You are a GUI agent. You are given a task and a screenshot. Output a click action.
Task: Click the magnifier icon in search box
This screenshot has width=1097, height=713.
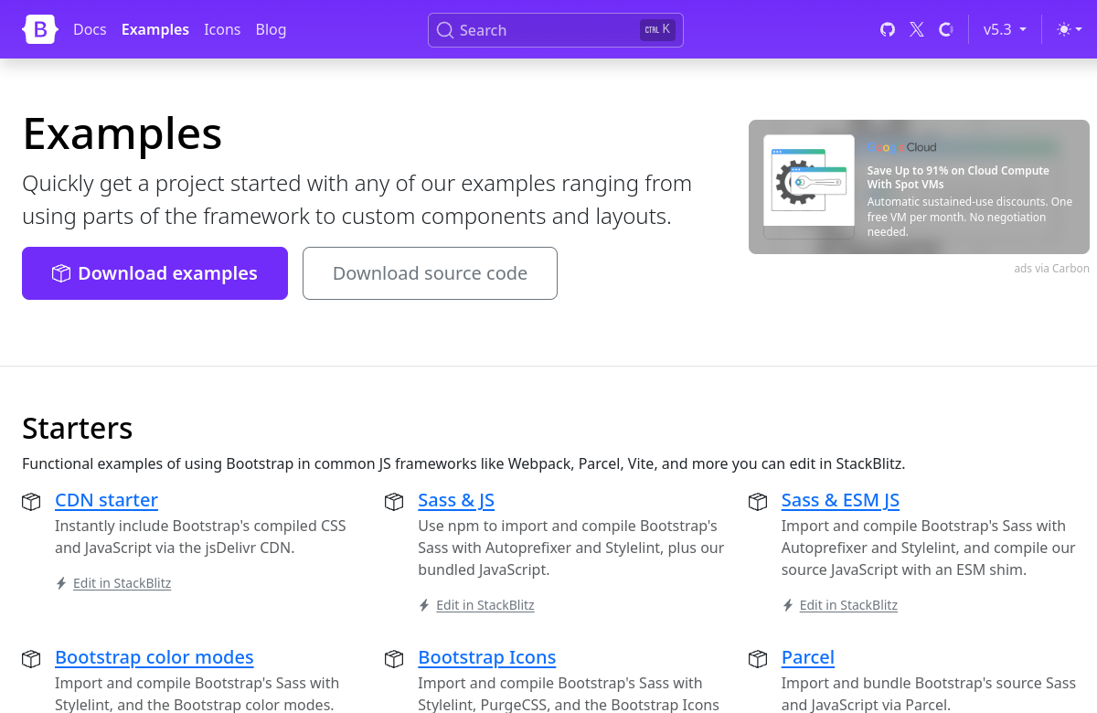(445, 30)
